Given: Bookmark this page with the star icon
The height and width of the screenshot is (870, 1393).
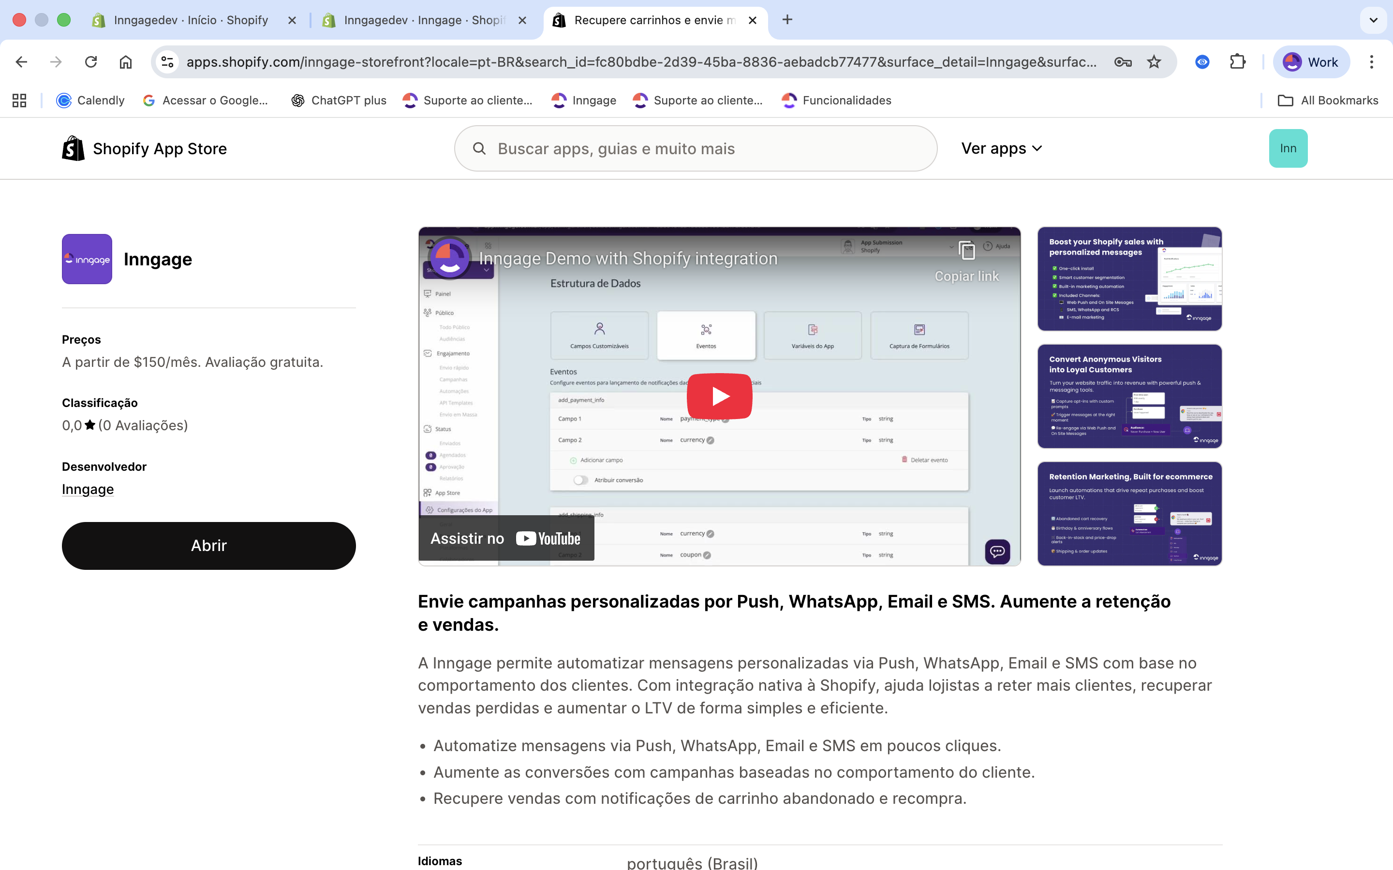Looking at the screenshot, I should click(x=1154, y=62).
